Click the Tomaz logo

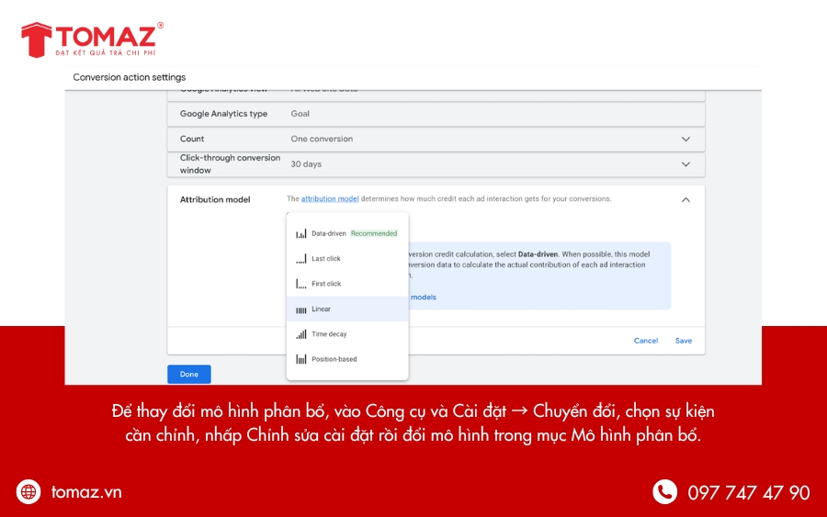pyautogui.click(x=92, y=39)
